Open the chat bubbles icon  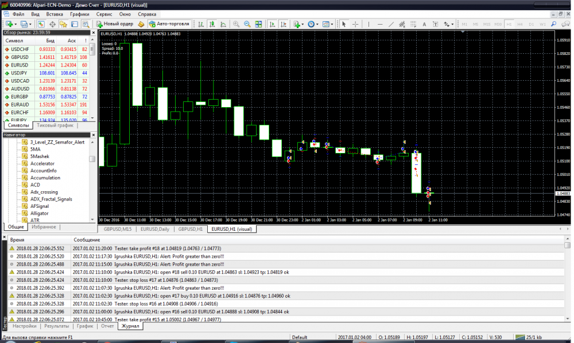(565, 24)
